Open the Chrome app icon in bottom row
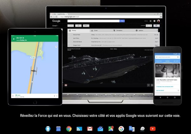The width and height of the screenshot is (191, 134). (x=69, y=129)
